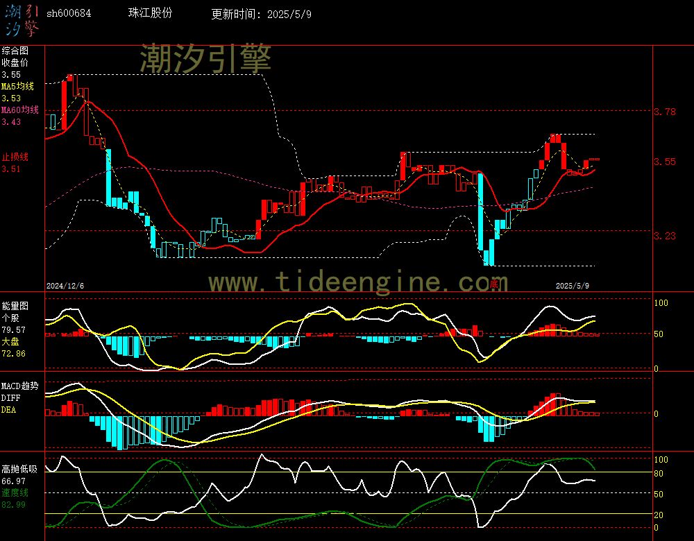The image size is (694, 541).
Task: Click the 3.23 price axis label
Action: [x=666, y=237]
